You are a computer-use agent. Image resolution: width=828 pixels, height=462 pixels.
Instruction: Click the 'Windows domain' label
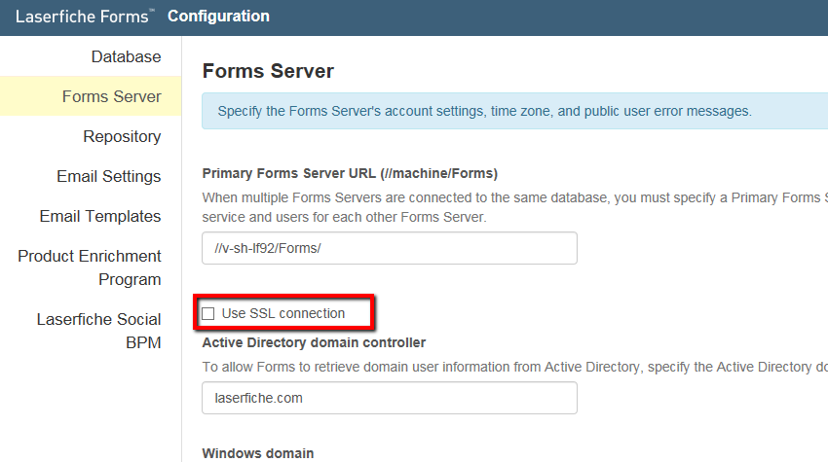tap(258, 453)
